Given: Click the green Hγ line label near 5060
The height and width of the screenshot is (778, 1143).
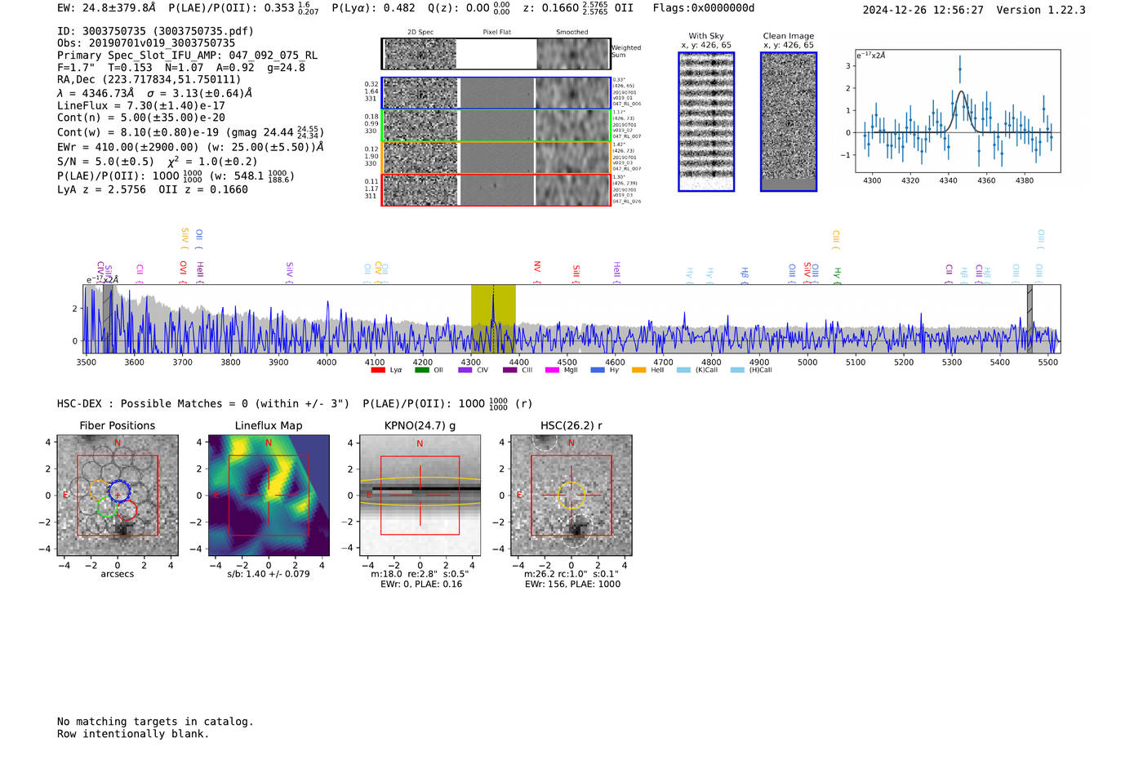Looking at the screenshot, I should pyautogui.click(x=837, y=274).
